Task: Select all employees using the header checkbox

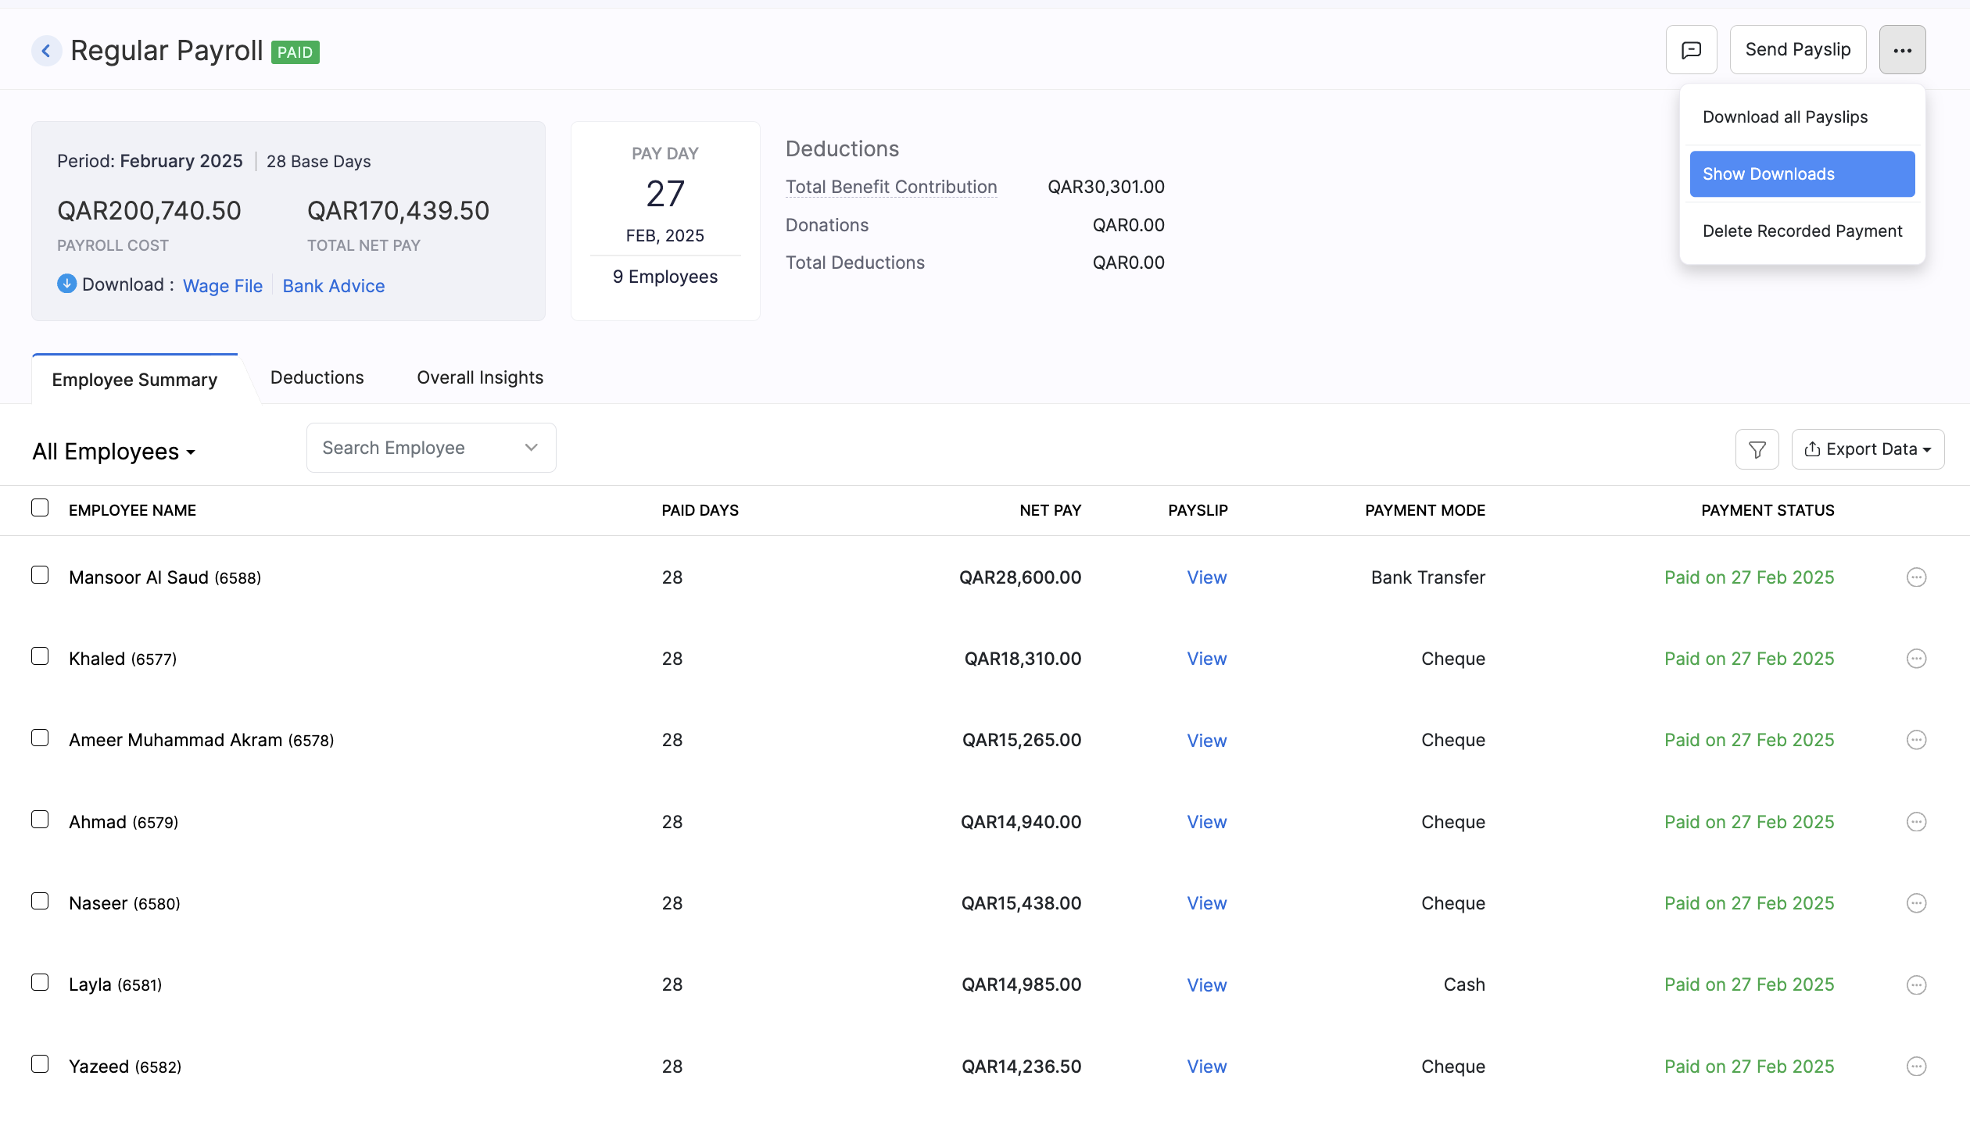Action: [41, 508]
